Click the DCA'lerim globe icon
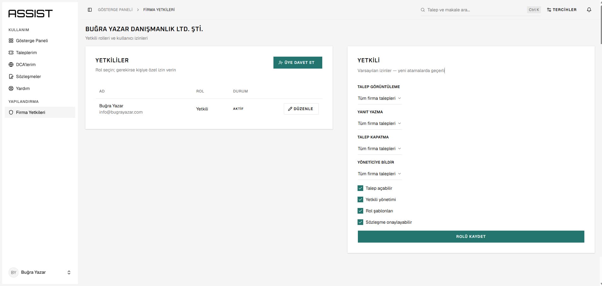The image size is (602, 286). [x=11, y=64]
